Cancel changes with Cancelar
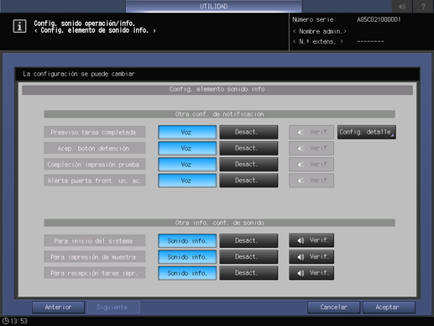Image resolution: width=434 pixels, height=326 pixels. [x=333, y=308]
